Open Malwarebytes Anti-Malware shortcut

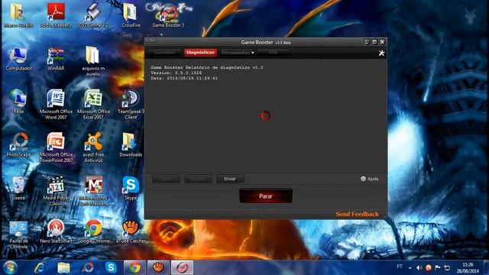tap(93, 191)
